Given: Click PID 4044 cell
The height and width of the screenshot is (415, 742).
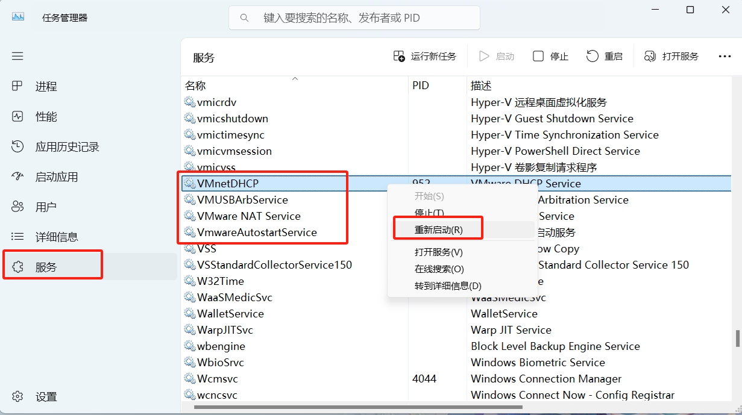Looking at the screenshot, I should coord(424,379).
